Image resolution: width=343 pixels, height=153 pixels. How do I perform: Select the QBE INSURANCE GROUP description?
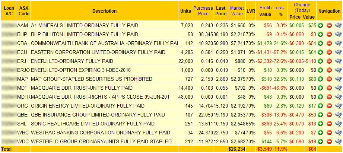98,115
